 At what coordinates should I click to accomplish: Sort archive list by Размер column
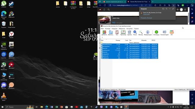pyautogui.click(x=118, y=40)
